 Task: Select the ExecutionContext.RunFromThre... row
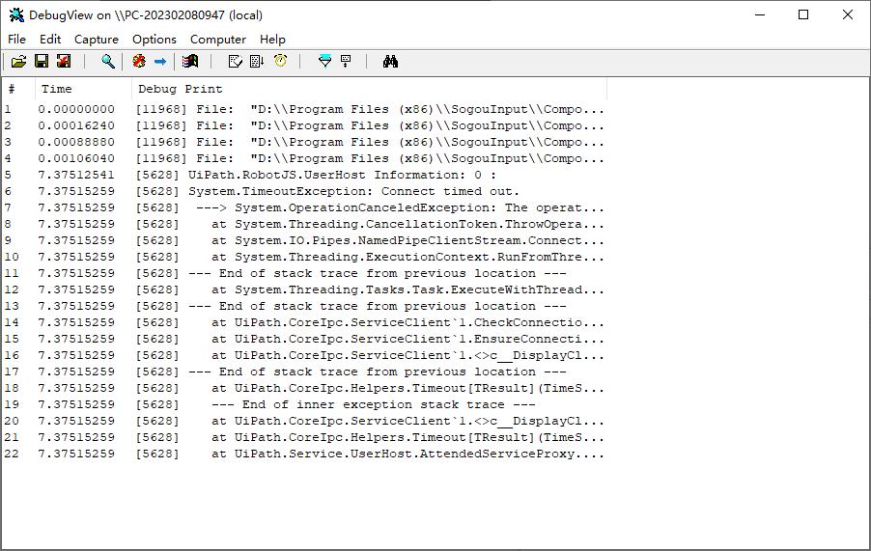pos(304,257)
